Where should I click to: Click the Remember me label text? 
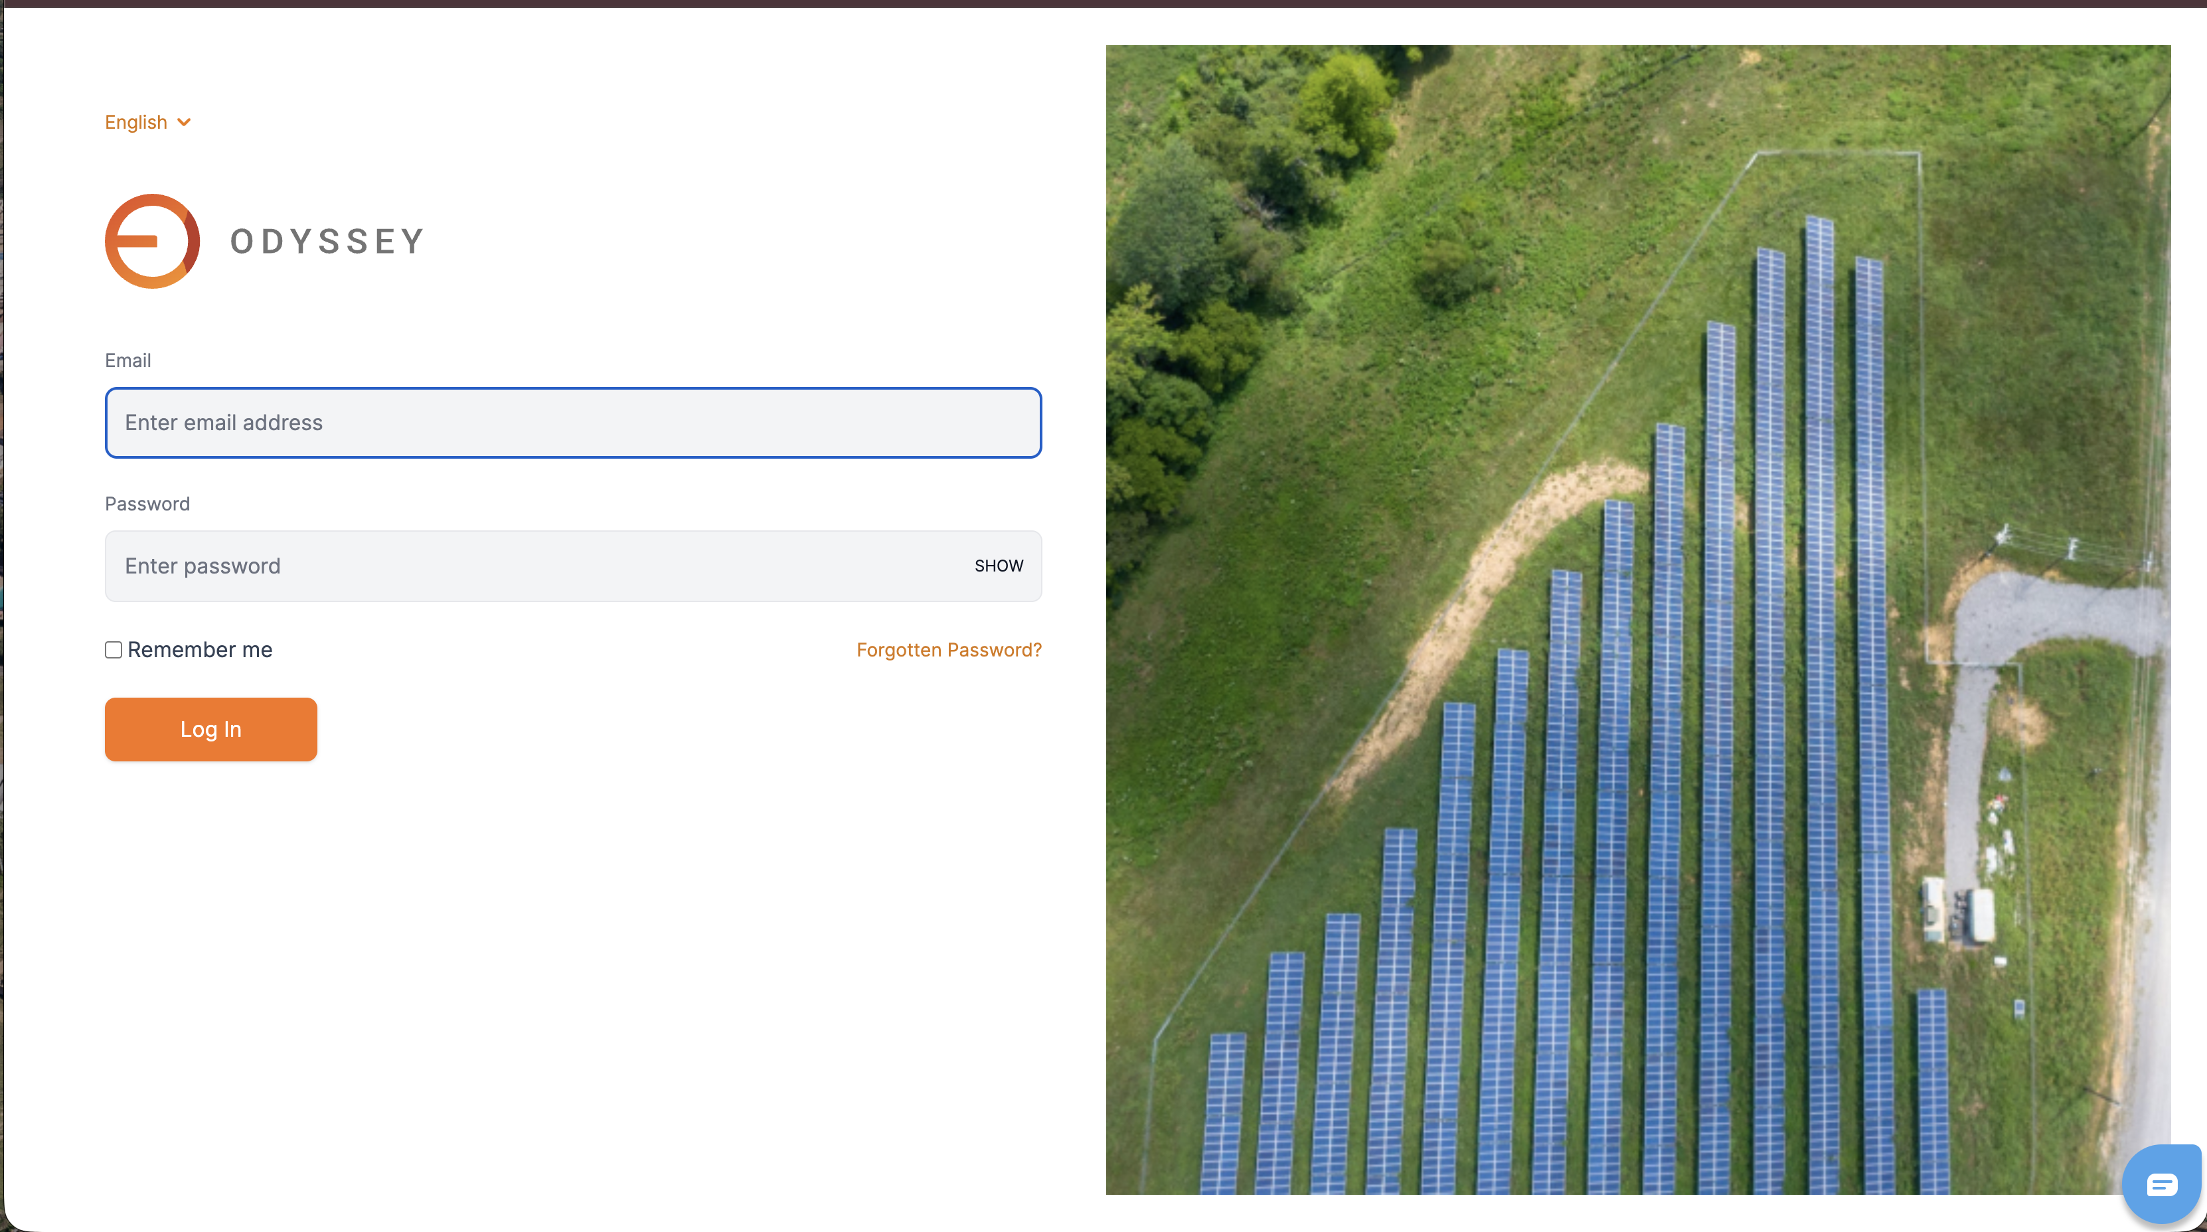point(200,649)
